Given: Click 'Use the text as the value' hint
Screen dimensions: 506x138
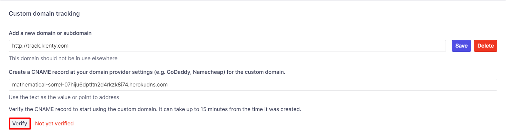Looking at the screenshot, I should (x=64, y=97).
